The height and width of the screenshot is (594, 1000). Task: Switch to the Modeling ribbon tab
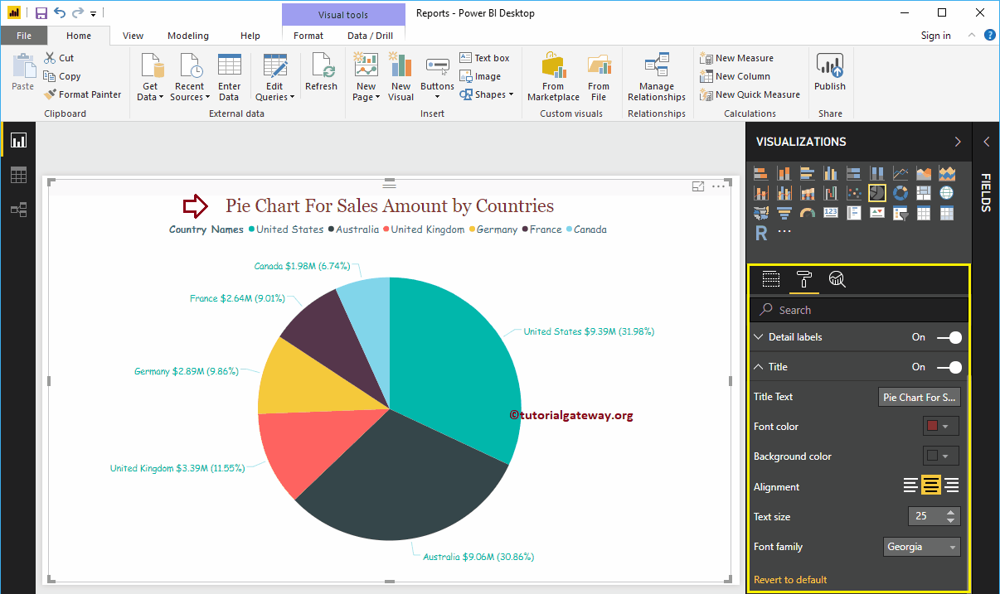pos(188,36)
